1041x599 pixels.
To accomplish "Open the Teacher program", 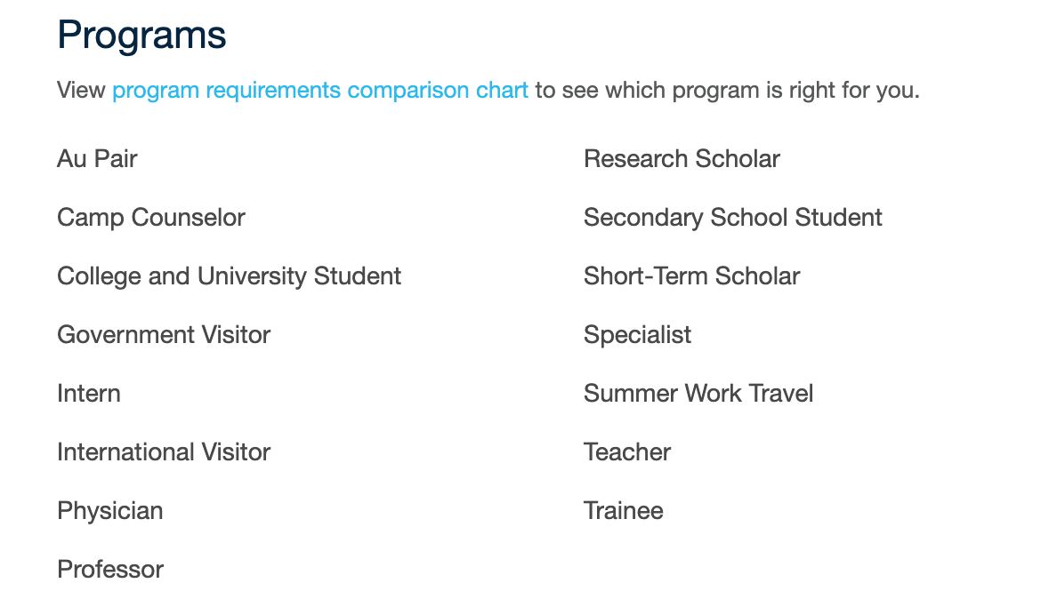I will 626,452.
